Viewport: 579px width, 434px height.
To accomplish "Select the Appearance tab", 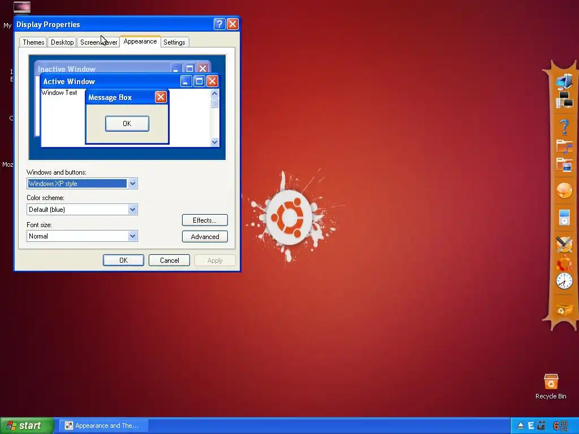I will point(140,41).
